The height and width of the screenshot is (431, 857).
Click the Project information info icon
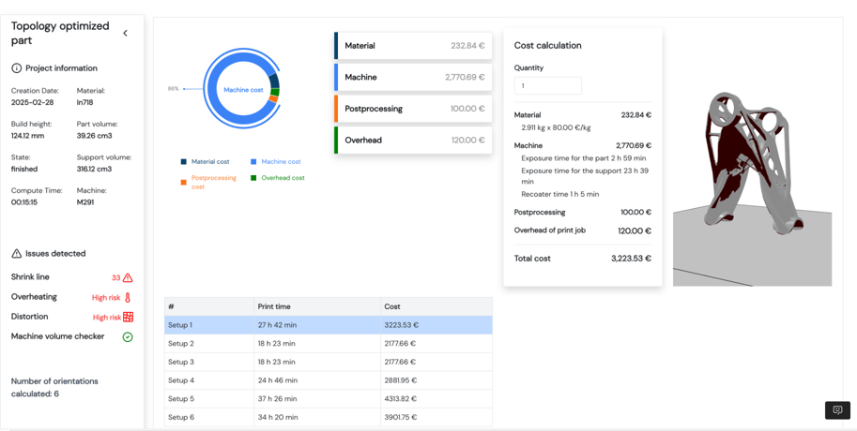click(16, 68)
